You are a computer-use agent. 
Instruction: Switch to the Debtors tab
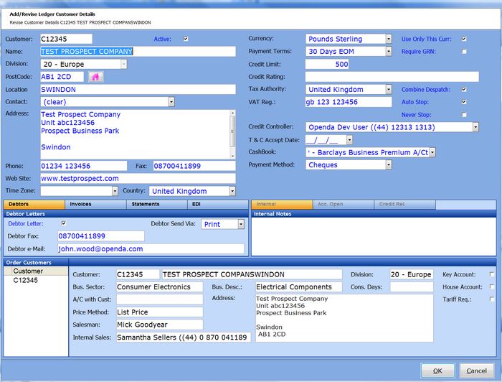34,204
